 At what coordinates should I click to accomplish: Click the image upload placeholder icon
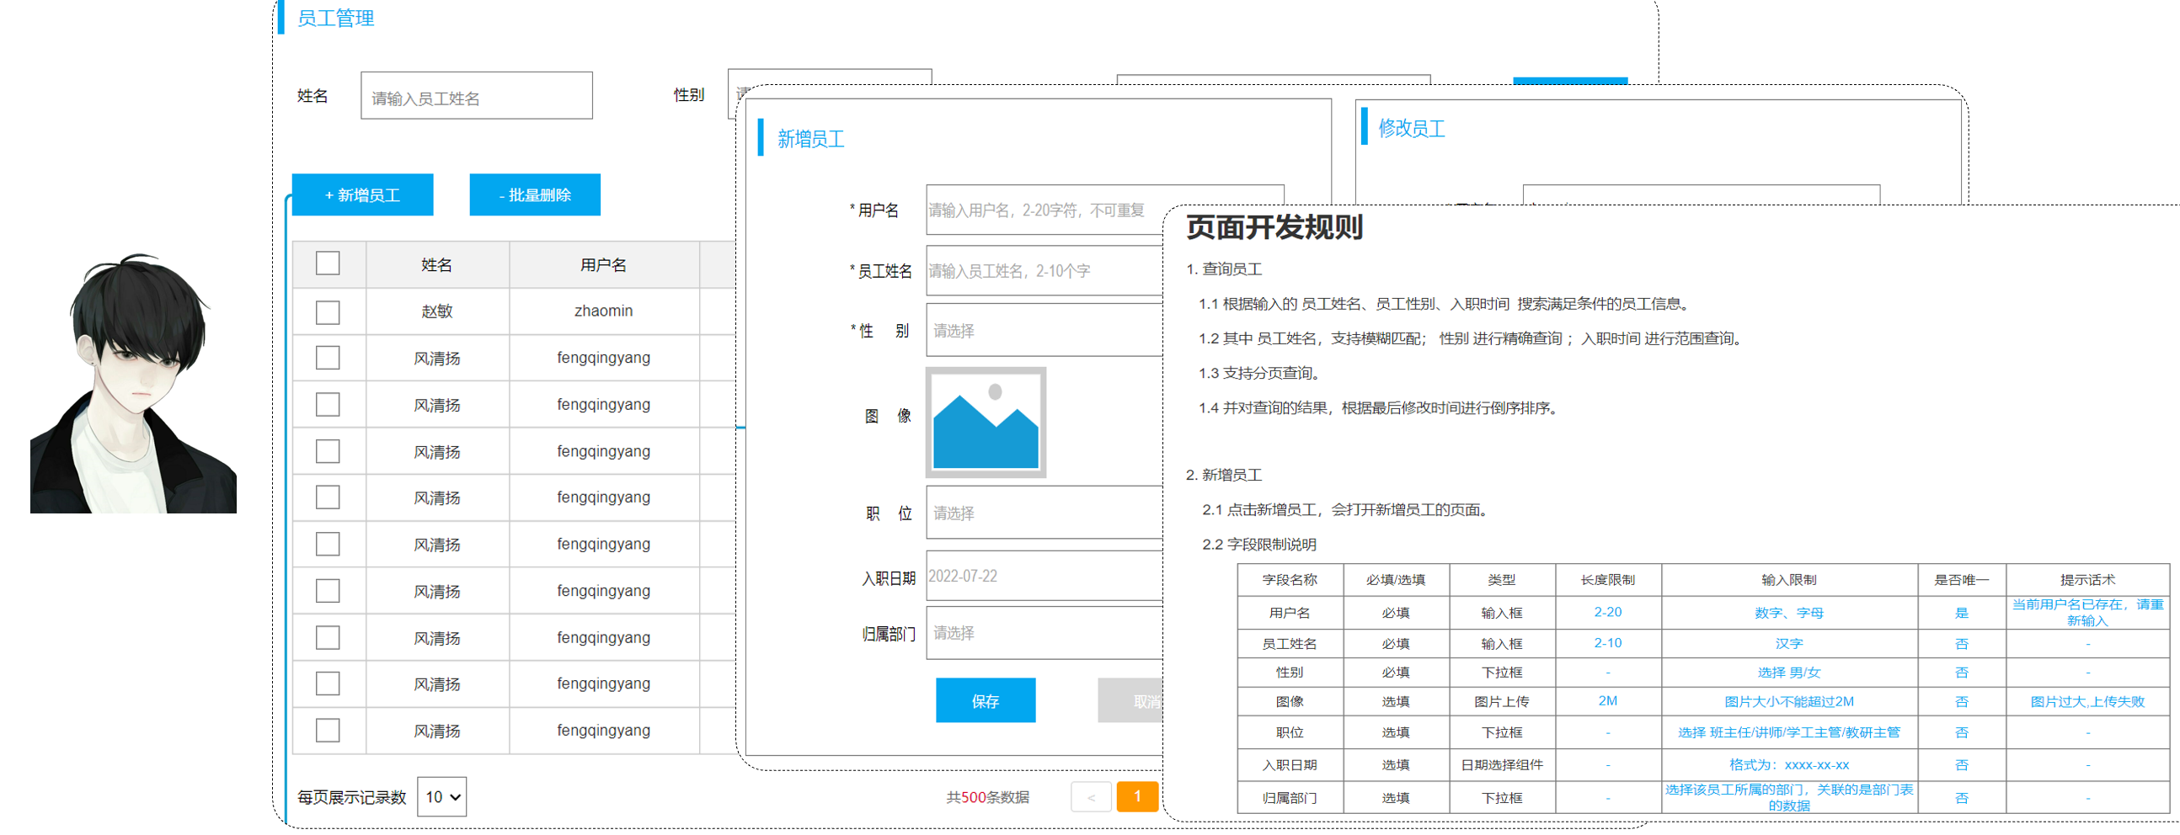tap(986, 423)
